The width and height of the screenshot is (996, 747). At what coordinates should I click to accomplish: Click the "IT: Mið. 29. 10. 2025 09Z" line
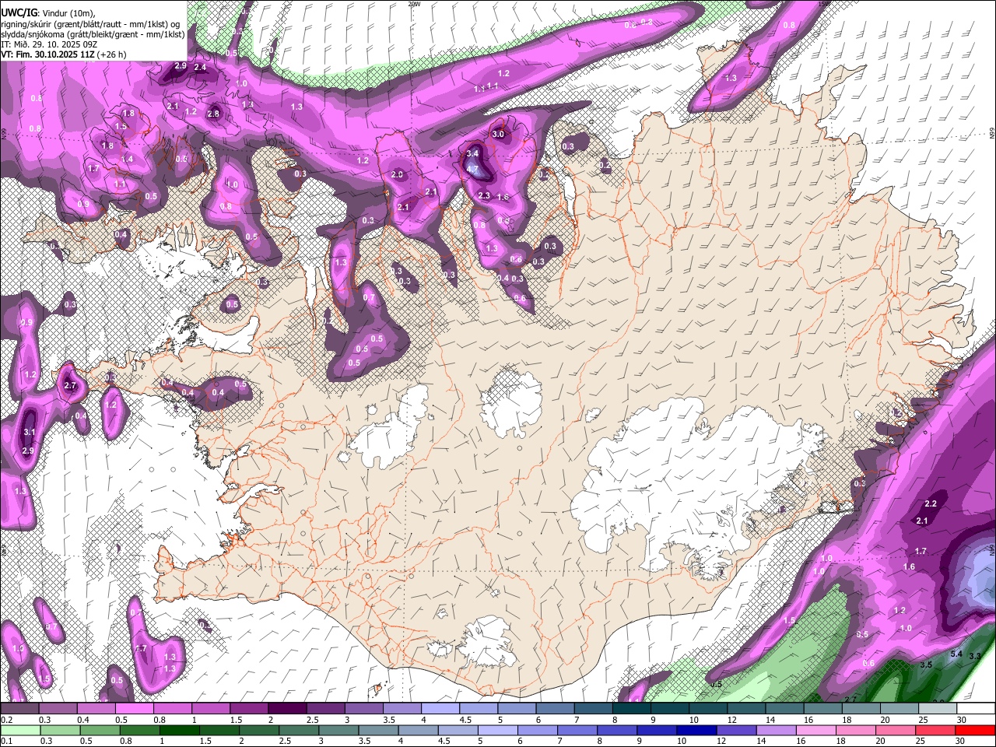pyautogui.click(x=49, y=44)
